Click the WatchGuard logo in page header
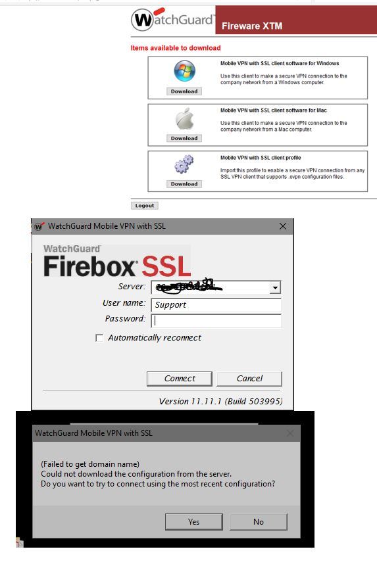377x570 pixels. pos(173,20)
